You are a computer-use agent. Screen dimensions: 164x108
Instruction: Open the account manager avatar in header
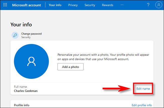point(158,5)
